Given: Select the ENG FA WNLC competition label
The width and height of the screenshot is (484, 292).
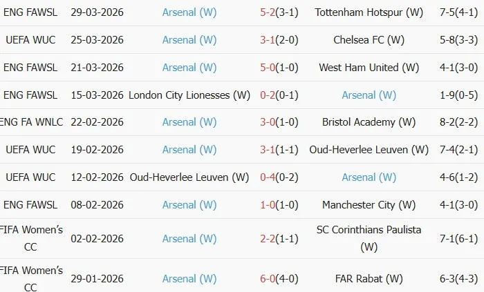Looking at the screenshot, I should 32,122.
